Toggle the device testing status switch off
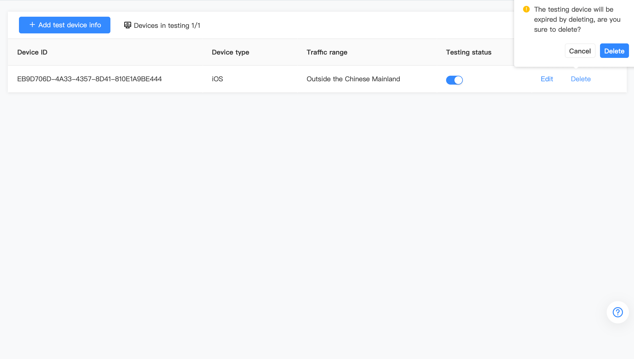This screenshot has width=634, height=359. click(x=454, y=80)
